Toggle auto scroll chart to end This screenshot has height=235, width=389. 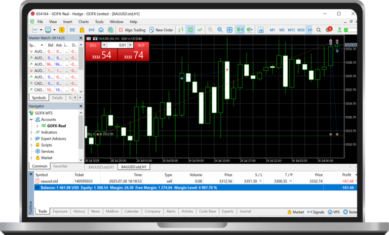[240, 30]
